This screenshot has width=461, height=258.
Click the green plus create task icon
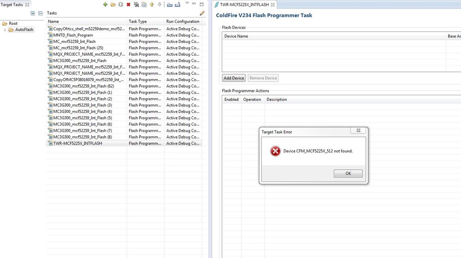(x=105, y=5)
